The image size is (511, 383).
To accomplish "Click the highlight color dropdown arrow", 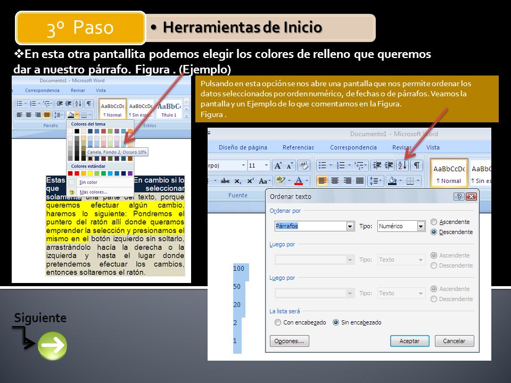I will tap(289, 180).
